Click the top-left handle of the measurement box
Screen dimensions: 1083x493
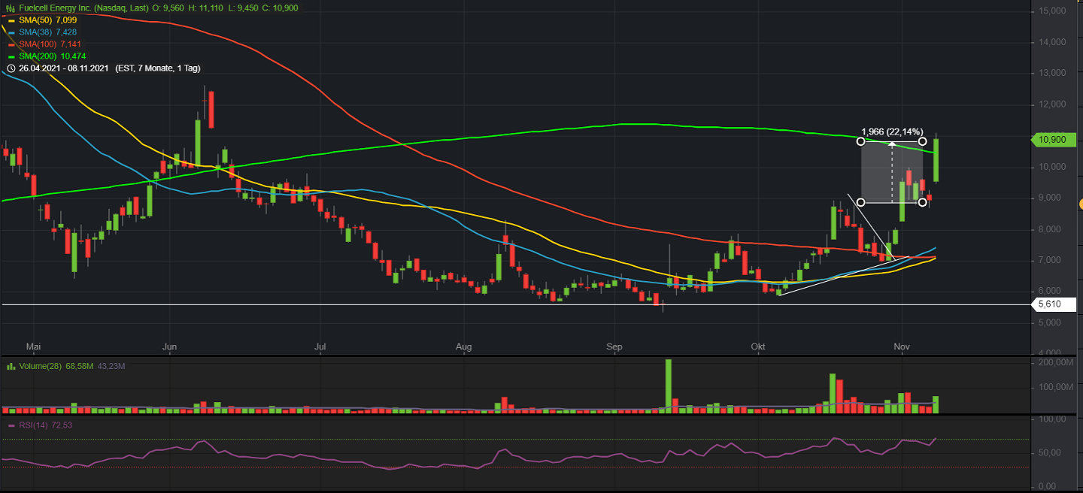click(860, 141)
